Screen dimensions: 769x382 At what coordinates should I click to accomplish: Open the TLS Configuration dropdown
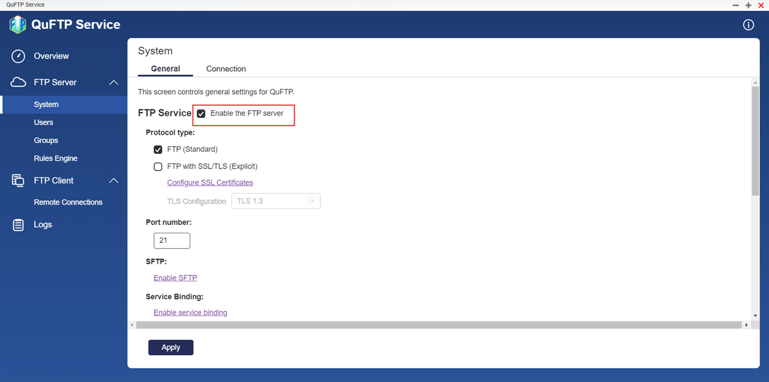pos(276,201)
